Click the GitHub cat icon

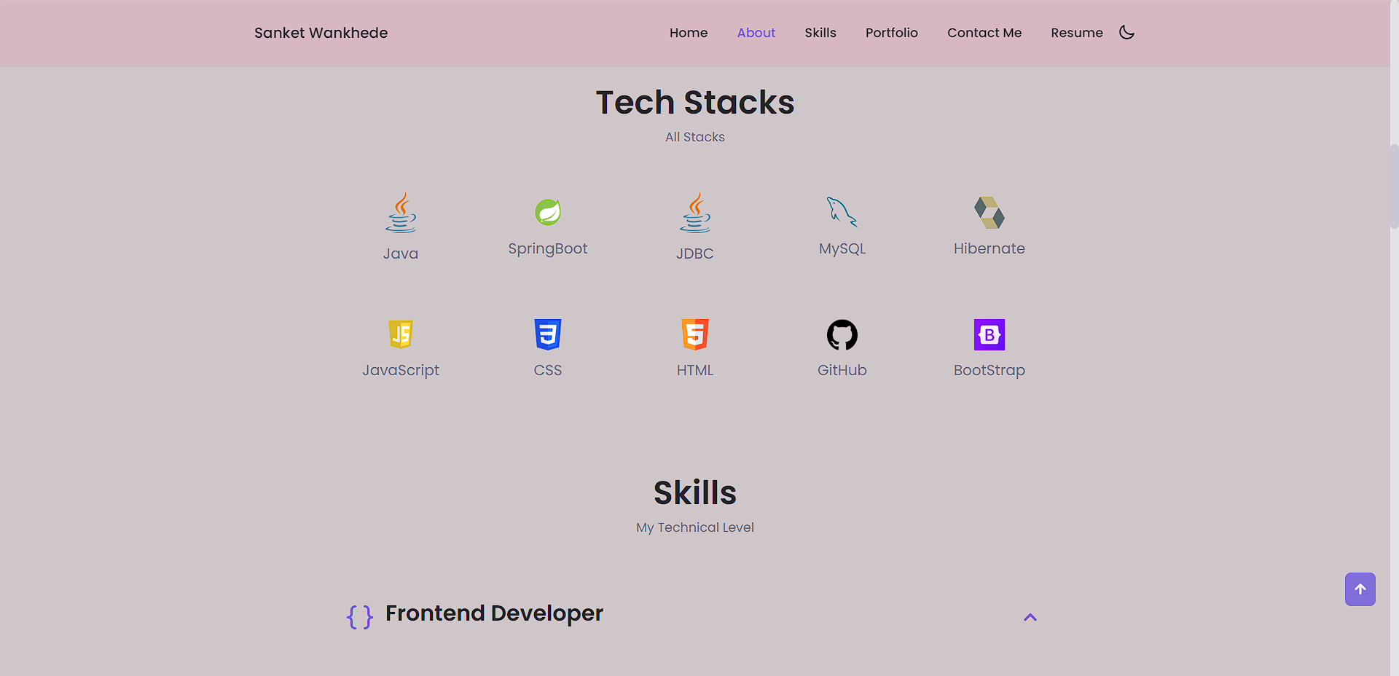pos(842,334)
